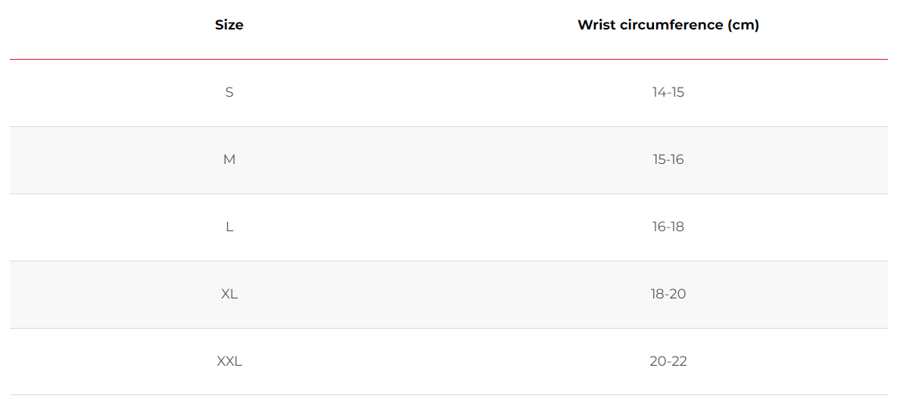The width and height of the screenshot is (897, 405).
Task: Click the 18-20 wrist measurement
Action: tap(668, 294)
